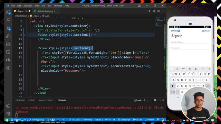
Task: Open the Explorer view in activity bar
Action: point(8,12)
